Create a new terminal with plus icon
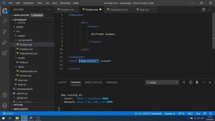Viewport: 215px width, 121px height. (184, 82)
